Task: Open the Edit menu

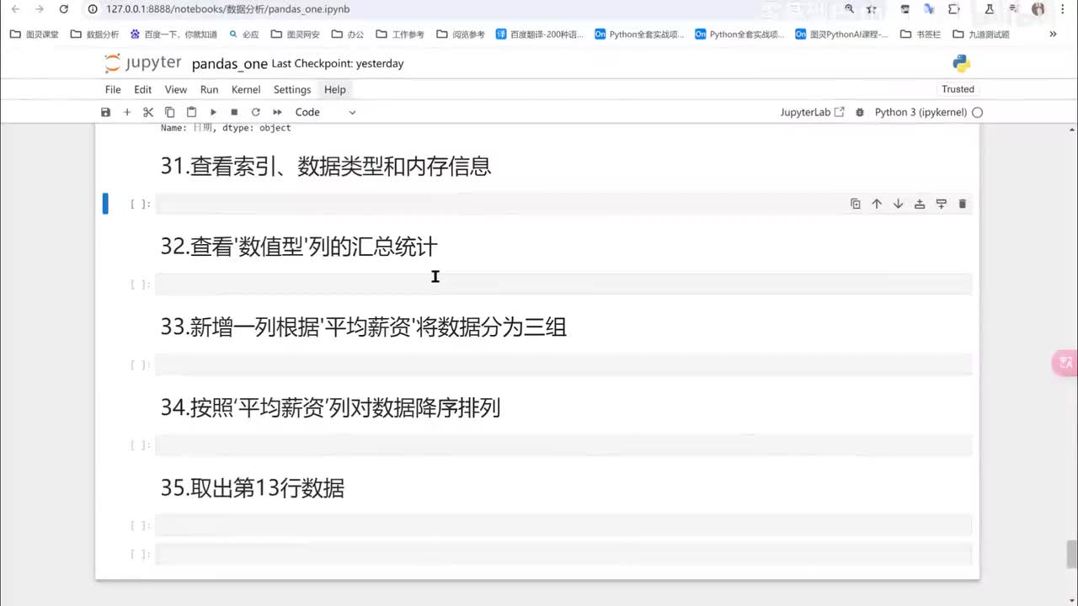Action: tap(143, 89)
